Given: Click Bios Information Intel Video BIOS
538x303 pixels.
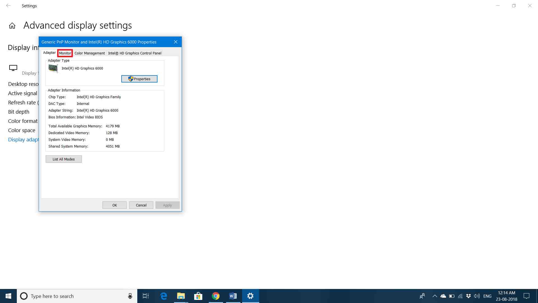Looking at the screenshot, I should click(90, 117).
